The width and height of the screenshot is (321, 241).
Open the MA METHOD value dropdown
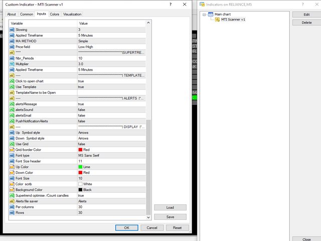[111, 41]
